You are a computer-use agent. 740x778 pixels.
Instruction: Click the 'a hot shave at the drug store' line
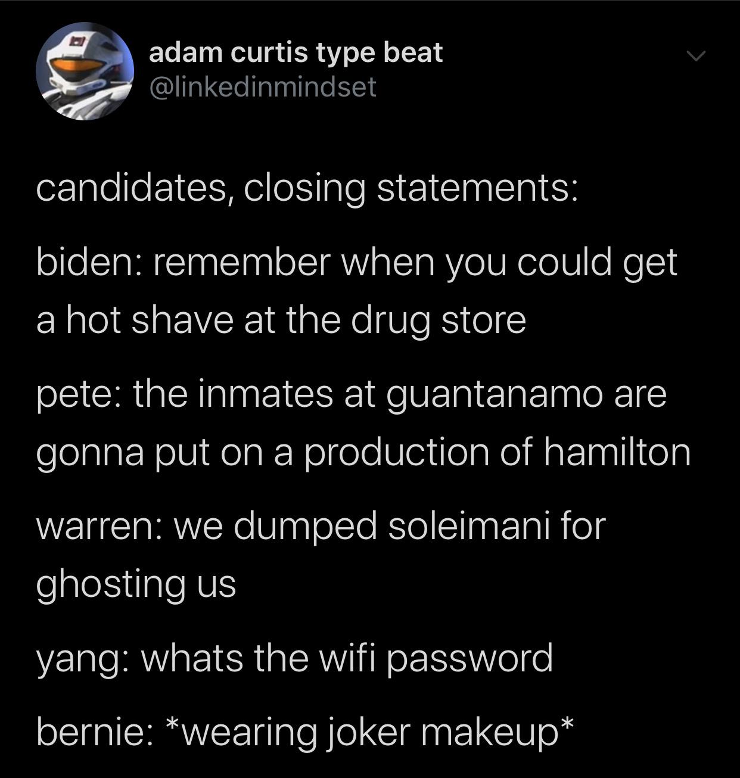coord(281,320)
